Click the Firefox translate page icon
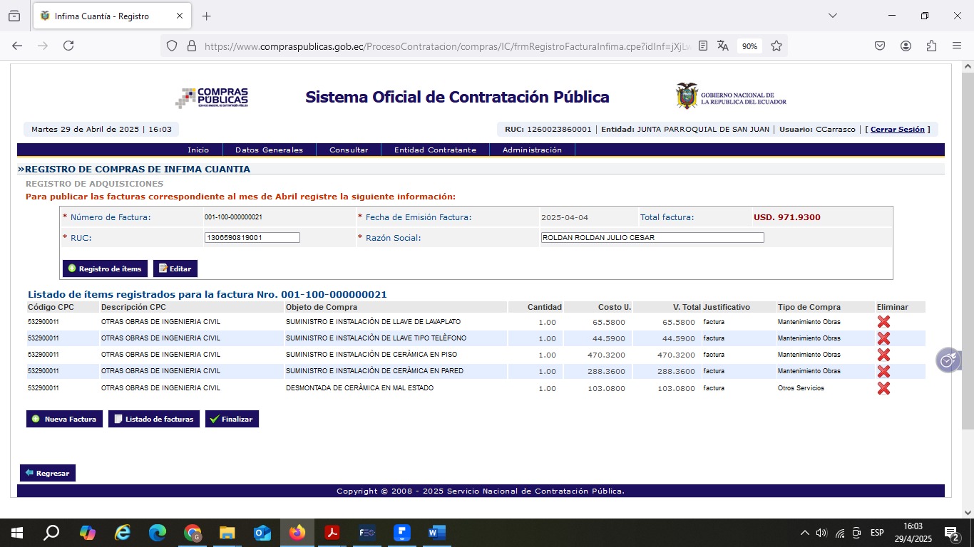974x547 pixels. pos(723,46)
